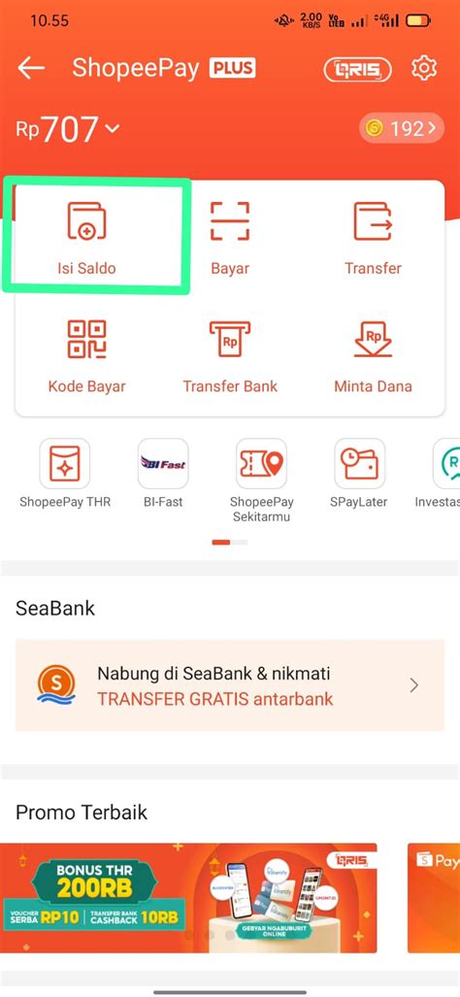
Task: Open the Bayar scan icon
Action: (x=230, y=220)
